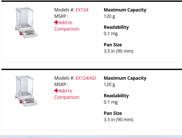Click the 0.1 mg readability value for EX124/AD
The width and height of the screenshot is (182, 138).
[111, 102]
